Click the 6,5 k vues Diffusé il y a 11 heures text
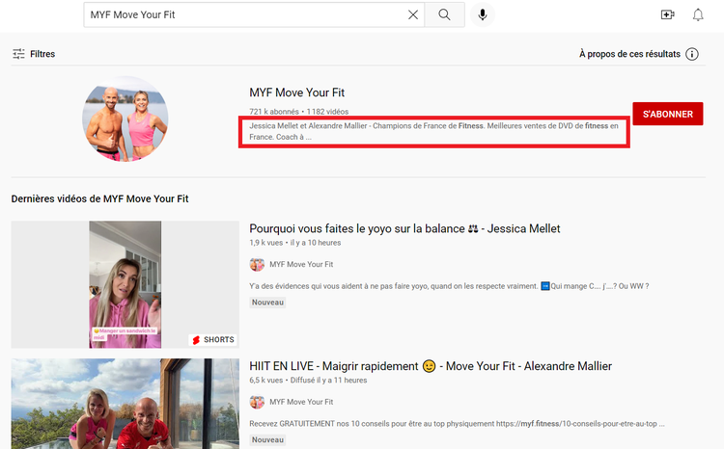Screen dimensions: 724x449 (x=308, y=381)
